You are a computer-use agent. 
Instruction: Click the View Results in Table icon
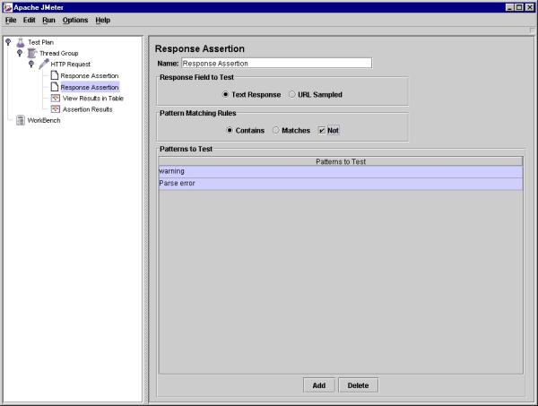pyautogui.click(x=56, y=99)
